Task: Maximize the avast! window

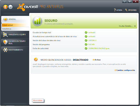Action: [x=130, y=2]
